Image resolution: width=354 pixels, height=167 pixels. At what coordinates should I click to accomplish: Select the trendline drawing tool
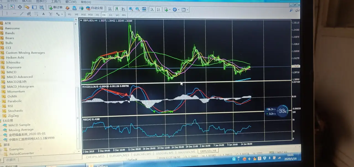22,14
